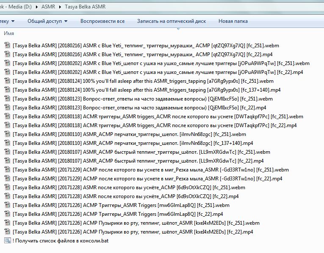Select file name ending [LL9mXRGdwTc] [fc_22].mp4
The width and height of the screenshot is (324, 253).
click(x=138, y=161)
